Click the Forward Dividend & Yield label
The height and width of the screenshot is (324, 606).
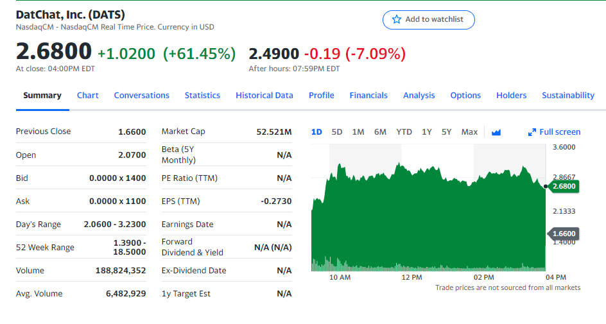(193, 247)
